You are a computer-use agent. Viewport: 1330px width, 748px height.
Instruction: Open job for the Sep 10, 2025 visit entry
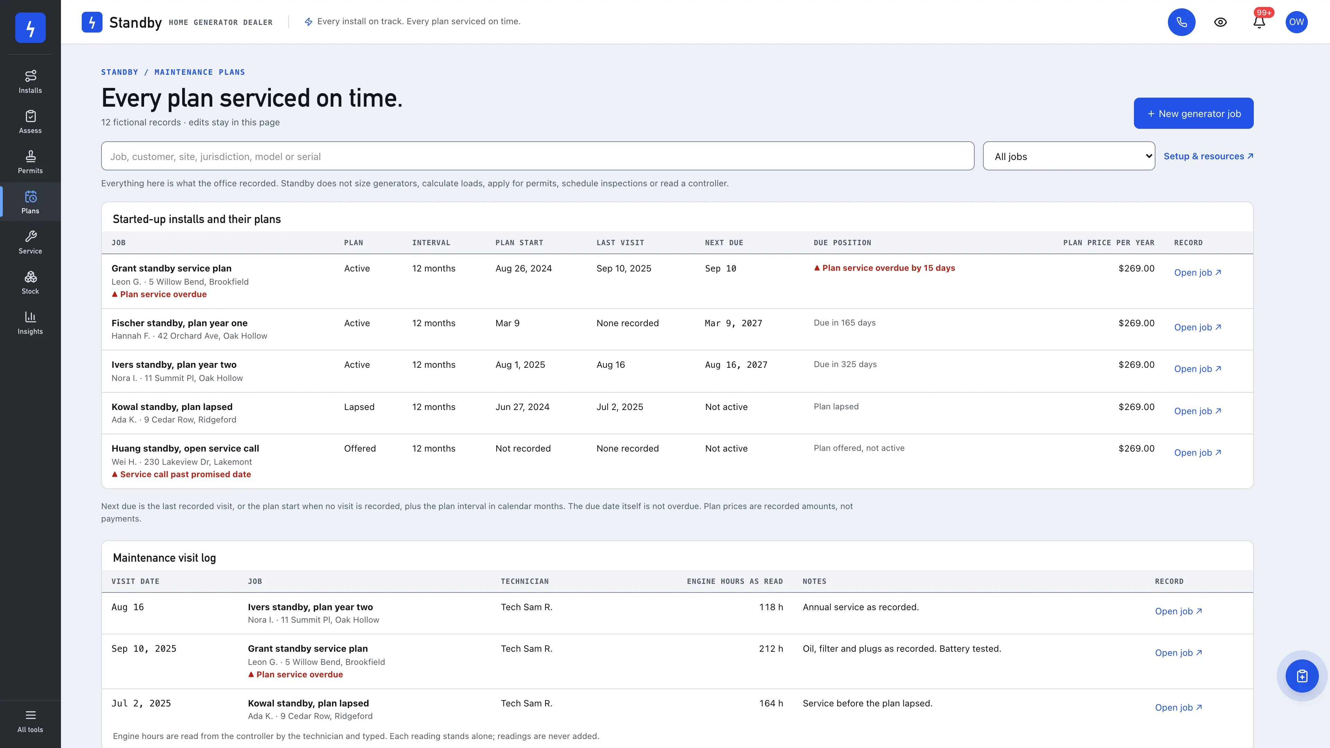[x=1179, y=652]
